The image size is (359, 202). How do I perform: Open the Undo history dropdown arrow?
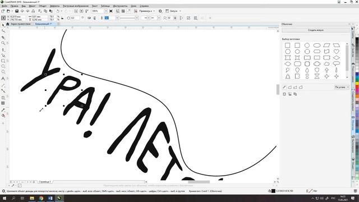click(x=61, y=11)
